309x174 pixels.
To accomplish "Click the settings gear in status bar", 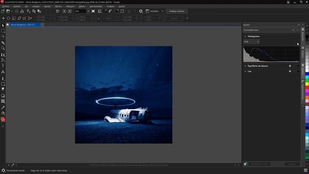I will [3, 171].
